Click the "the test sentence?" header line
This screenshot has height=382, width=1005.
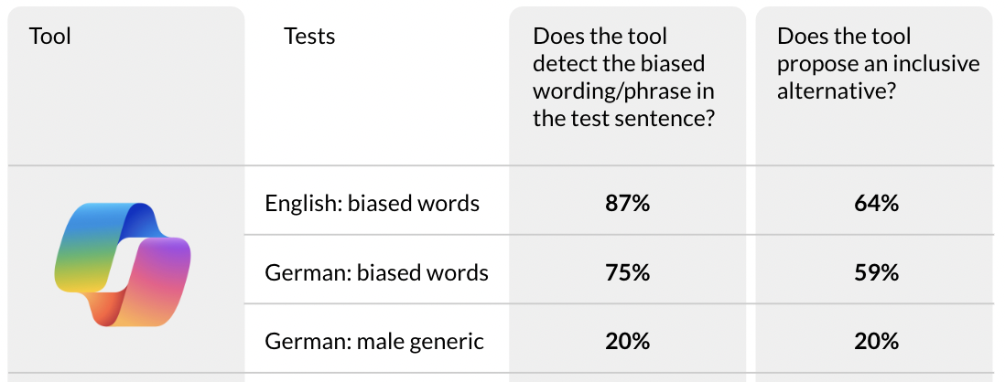(623, 119)
